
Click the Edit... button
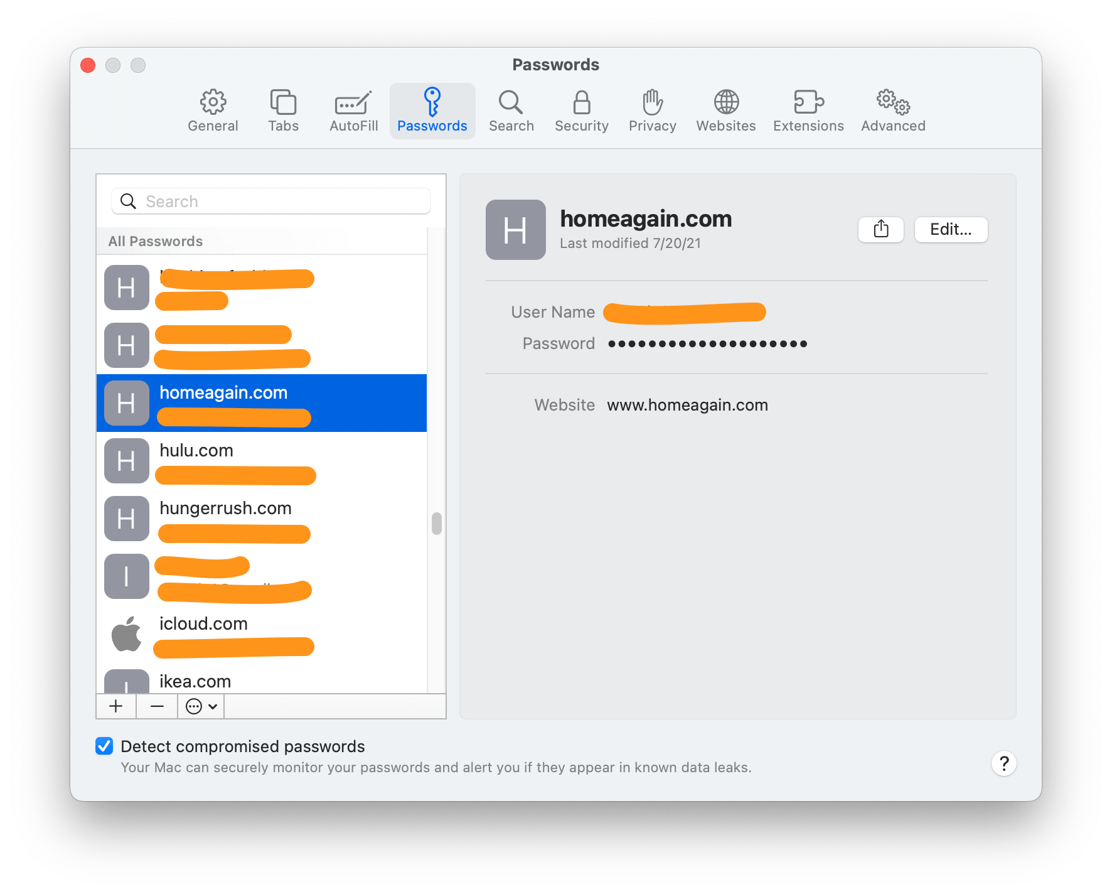pyautogui.click(x=951, y=230)
